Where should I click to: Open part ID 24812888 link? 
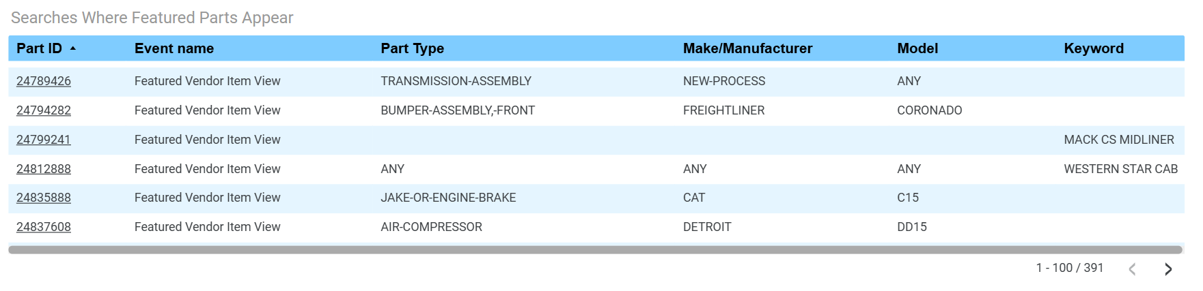[44, 169]
